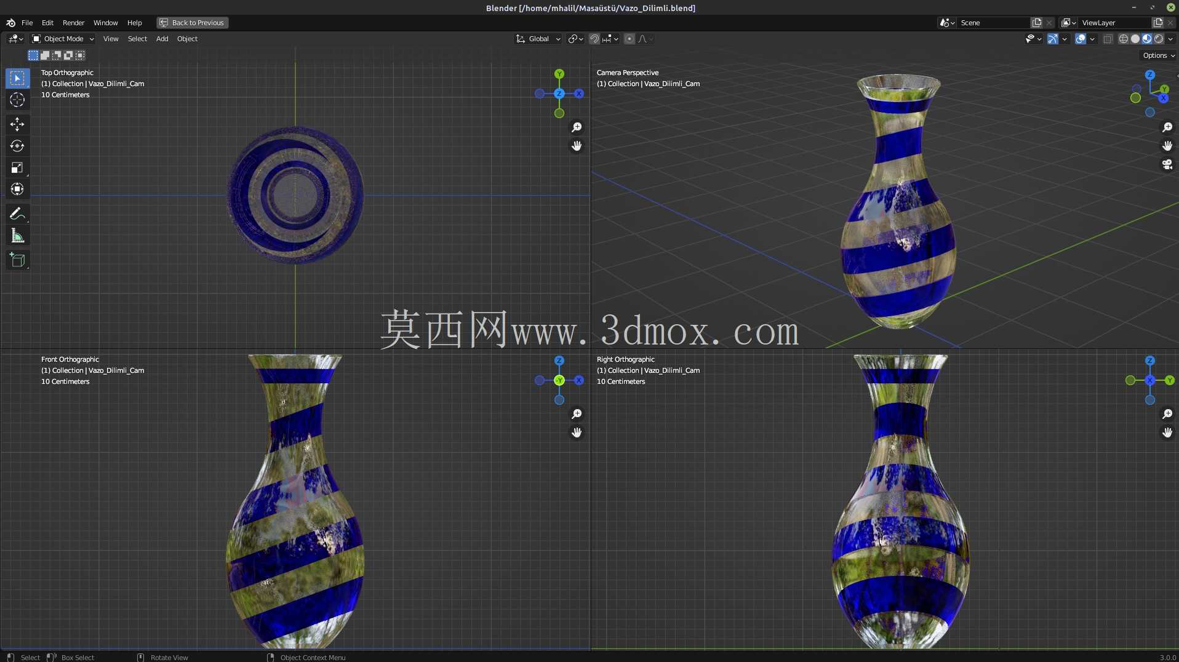Activate the Annotate pencil tool
The height and width of the screenshot is (662, 1179).
[x=17, y=213]
